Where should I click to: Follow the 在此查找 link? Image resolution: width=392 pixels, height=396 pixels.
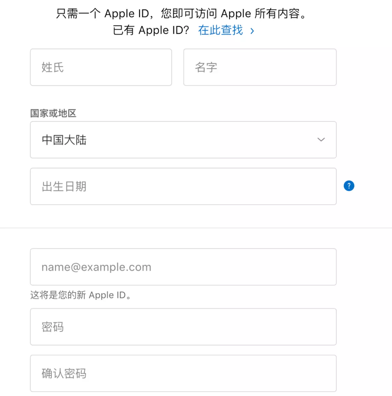[226, 30]
